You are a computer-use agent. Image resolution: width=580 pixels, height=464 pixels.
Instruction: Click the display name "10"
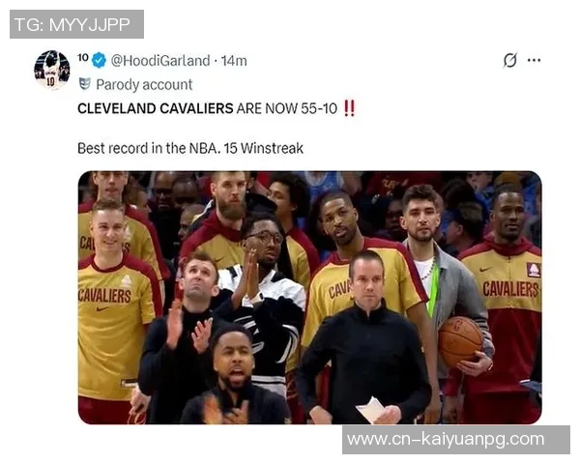coord(83,58)
